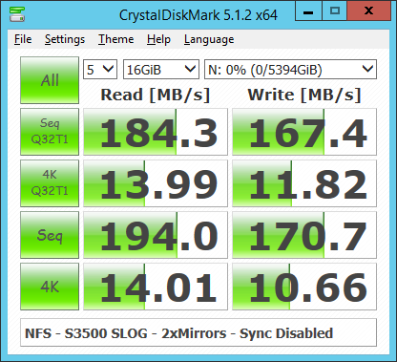Open the Theme menu
397x362 pixels.
click(x=116, y=39)
